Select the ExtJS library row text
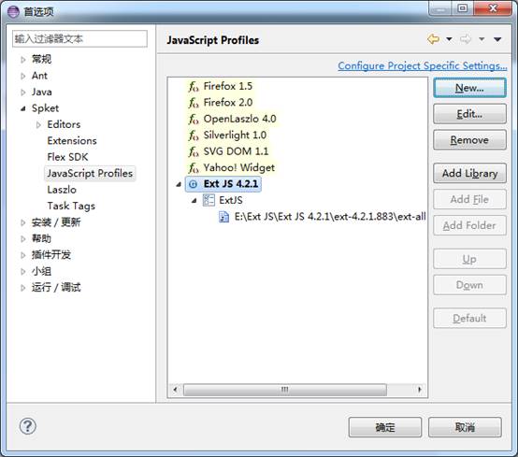This screenshot has width=518, height=457. [x=231, y=200]
